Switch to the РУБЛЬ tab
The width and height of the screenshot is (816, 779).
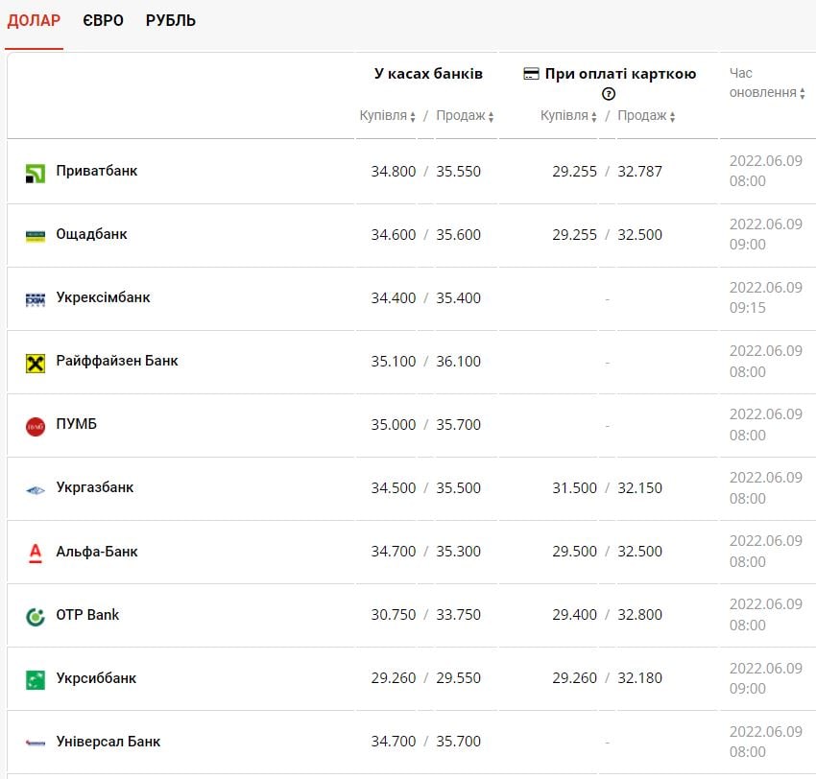point(171,20)
